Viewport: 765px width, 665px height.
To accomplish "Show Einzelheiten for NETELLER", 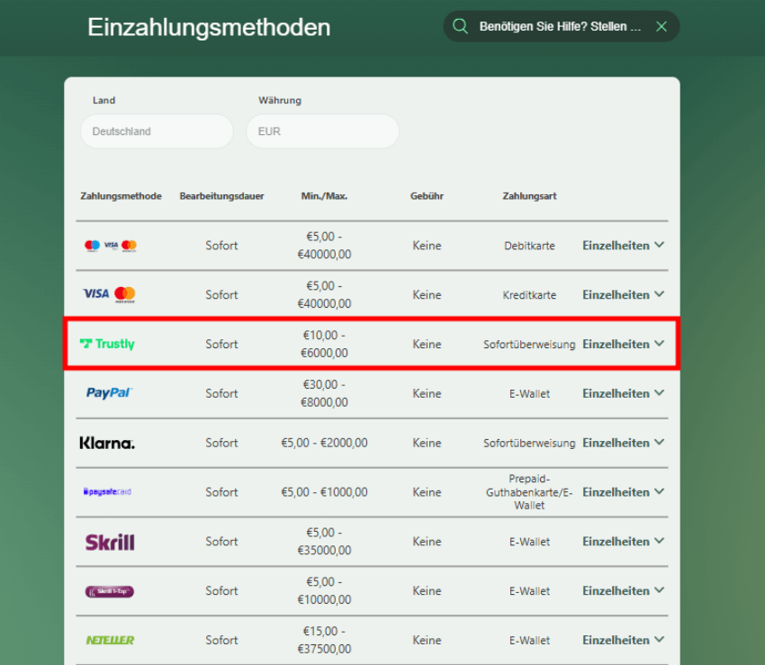I will tap(623, 640).
